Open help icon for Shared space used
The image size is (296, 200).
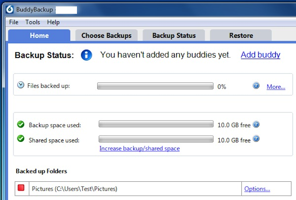pyautogui.click(x=256, y=138)
